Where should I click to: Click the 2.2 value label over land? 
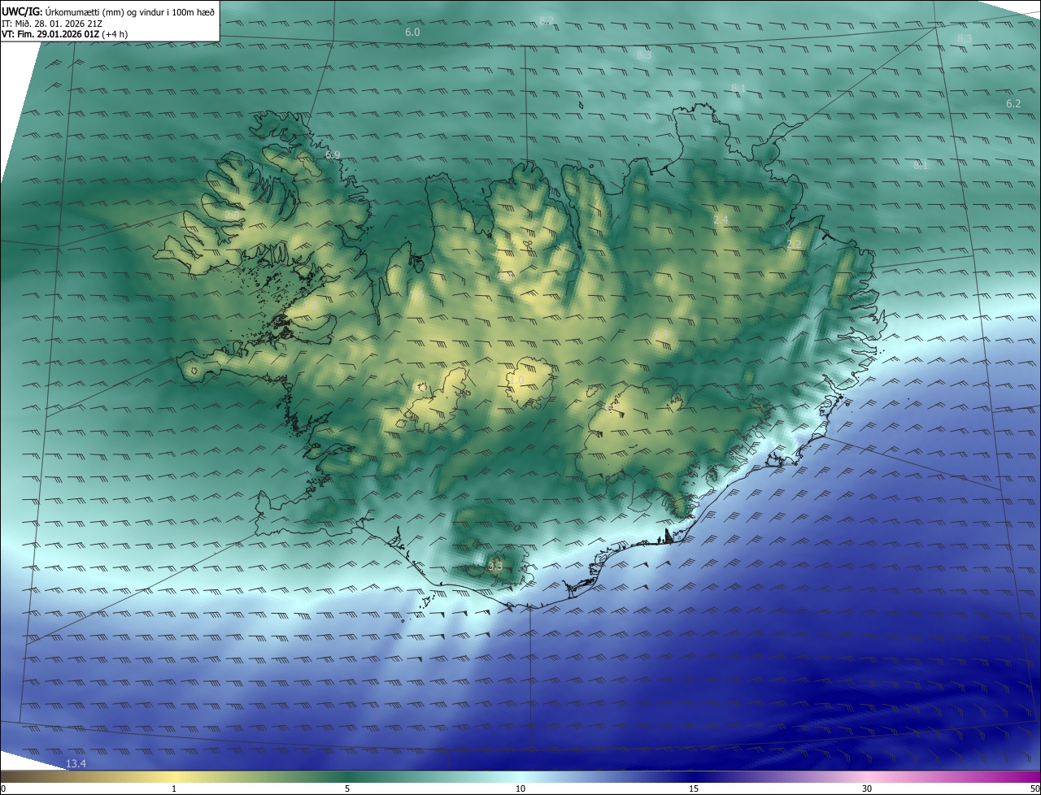pos(795,244)
